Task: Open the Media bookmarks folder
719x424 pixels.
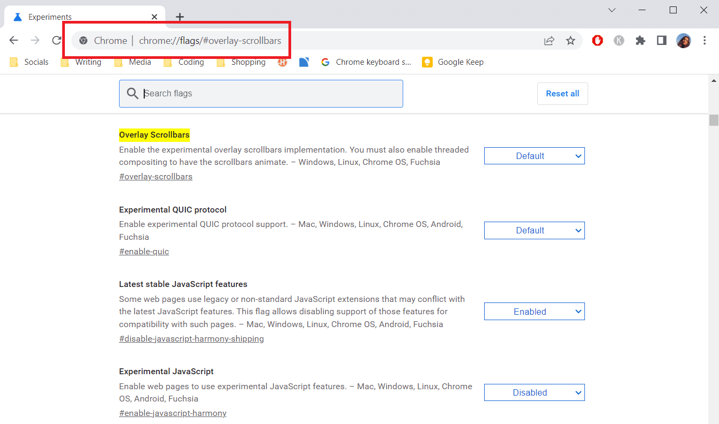Action: point(132,62)
